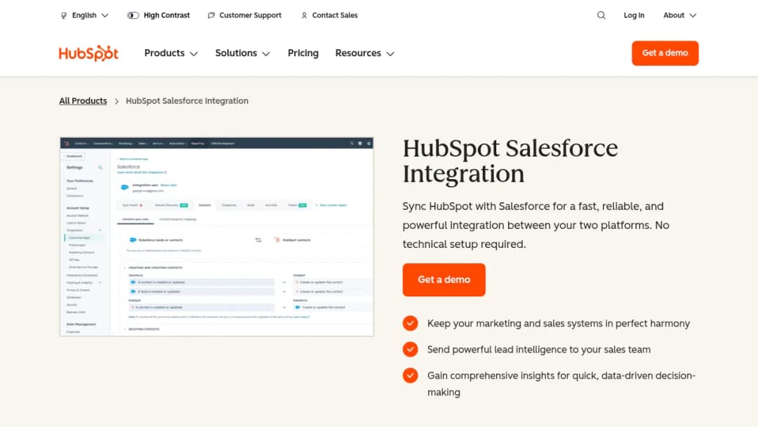Click the HubSpot logo
Screen dimensions: 758x427
(x=88, y=53)
